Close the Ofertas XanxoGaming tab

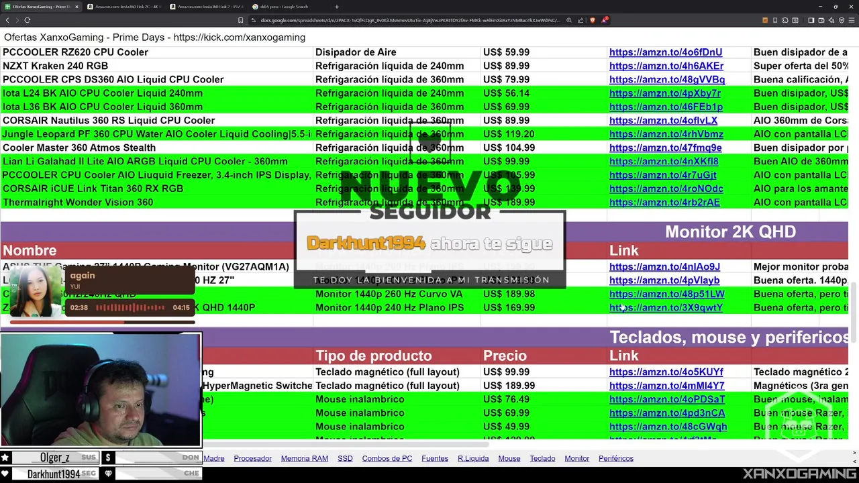77,7
